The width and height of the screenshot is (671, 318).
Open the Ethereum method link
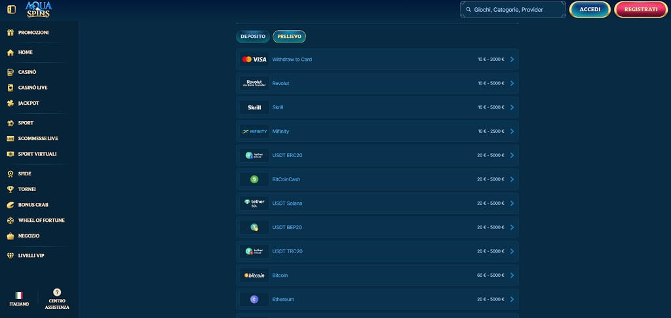[x=283, y=299]
